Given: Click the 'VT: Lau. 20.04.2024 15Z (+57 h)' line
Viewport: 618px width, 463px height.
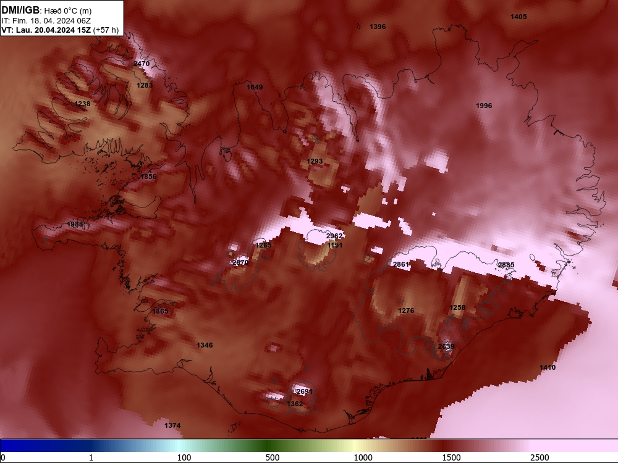Looking at the screenshot, I should coord(60,30).
